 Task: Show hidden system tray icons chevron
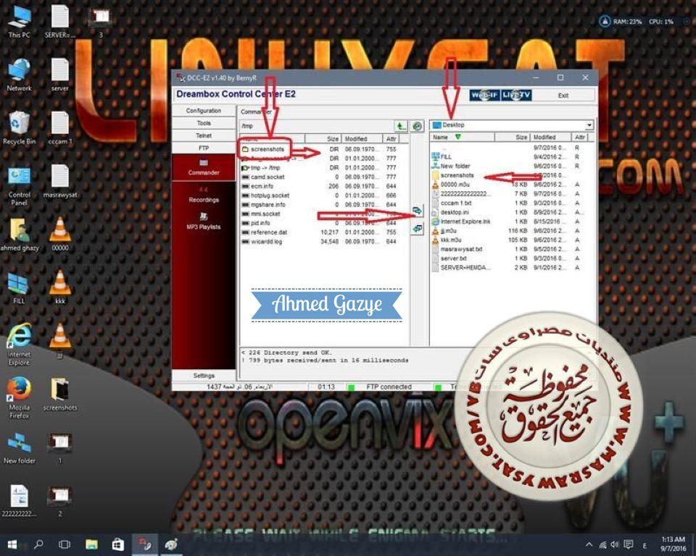[x=589, y=544]
